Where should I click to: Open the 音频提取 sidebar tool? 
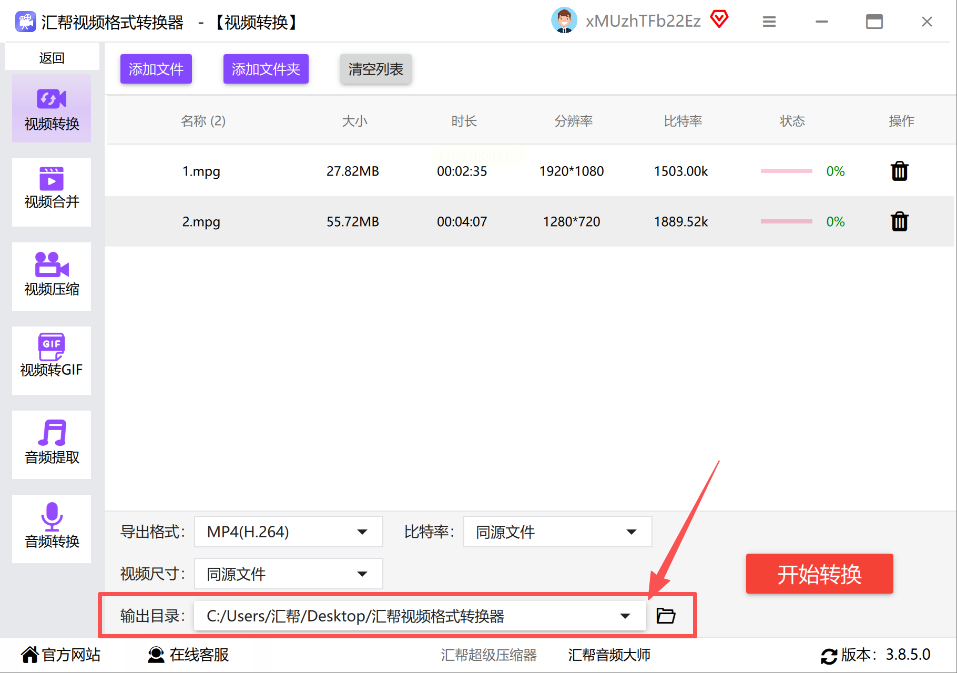pyautogui.click(x=52, y=445)
